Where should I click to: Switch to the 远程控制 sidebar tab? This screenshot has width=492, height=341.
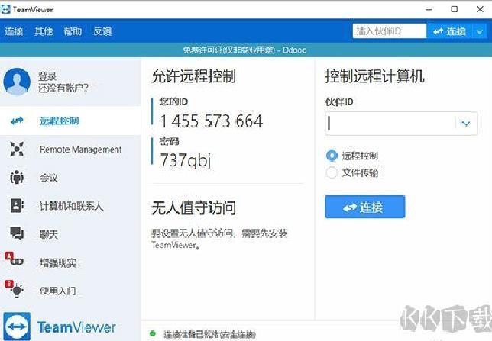coord(70,121)
